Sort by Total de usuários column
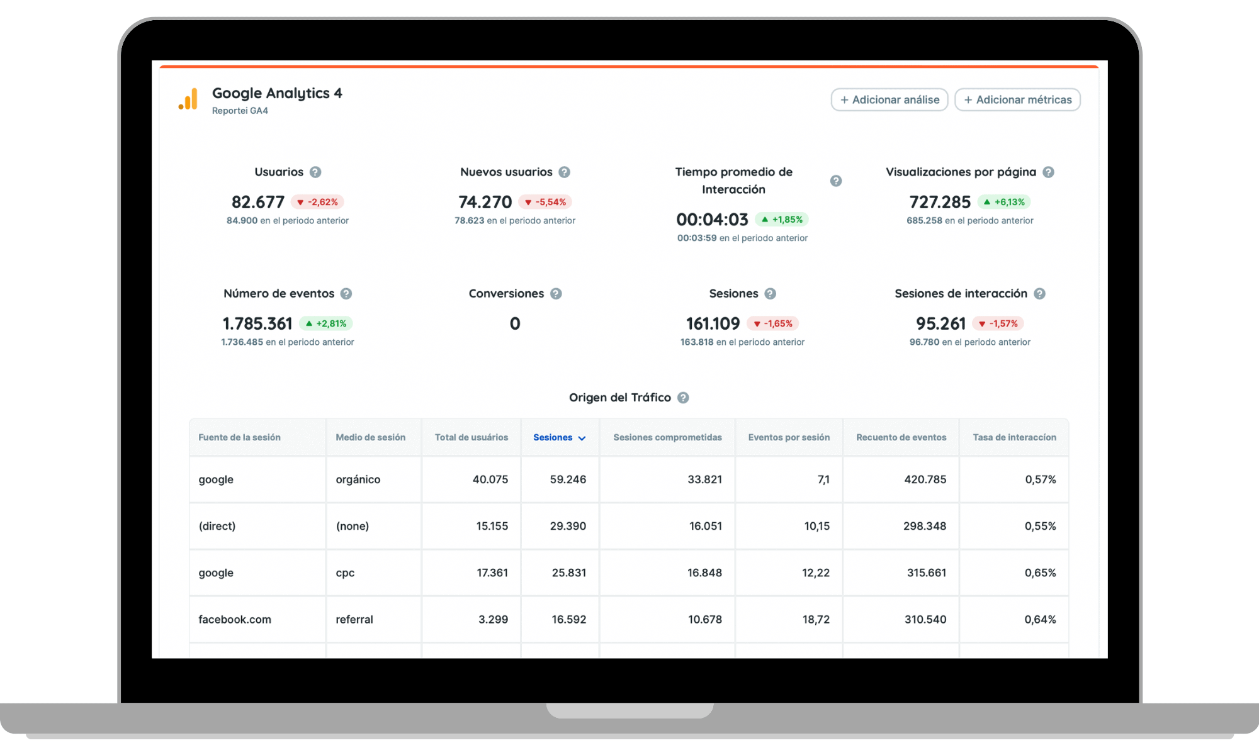The height and width of the screenshot is (755, 1259). point(471,437)
